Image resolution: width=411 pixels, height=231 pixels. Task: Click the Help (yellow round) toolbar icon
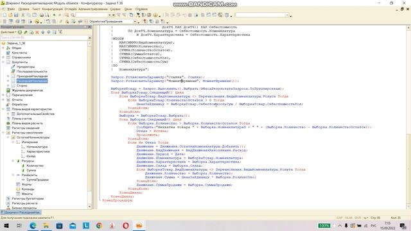[x=155, y=15]
